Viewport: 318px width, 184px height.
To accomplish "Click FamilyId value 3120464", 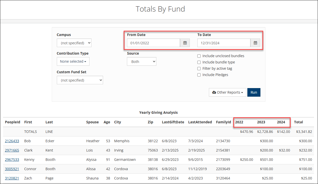I will pos(223,178).
